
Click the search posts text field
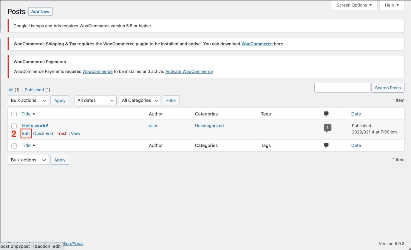(342, 88)
